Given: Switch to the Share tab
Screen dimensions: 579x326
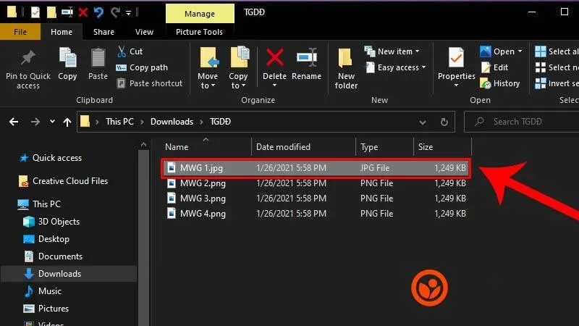Looking at the screenshot, I should pos(103,32).
